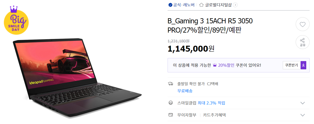Open the 글로벌디지털샵 seller link
Viewport: 314px width, 124px height.
pyautogui.click(x=218, y=5)
